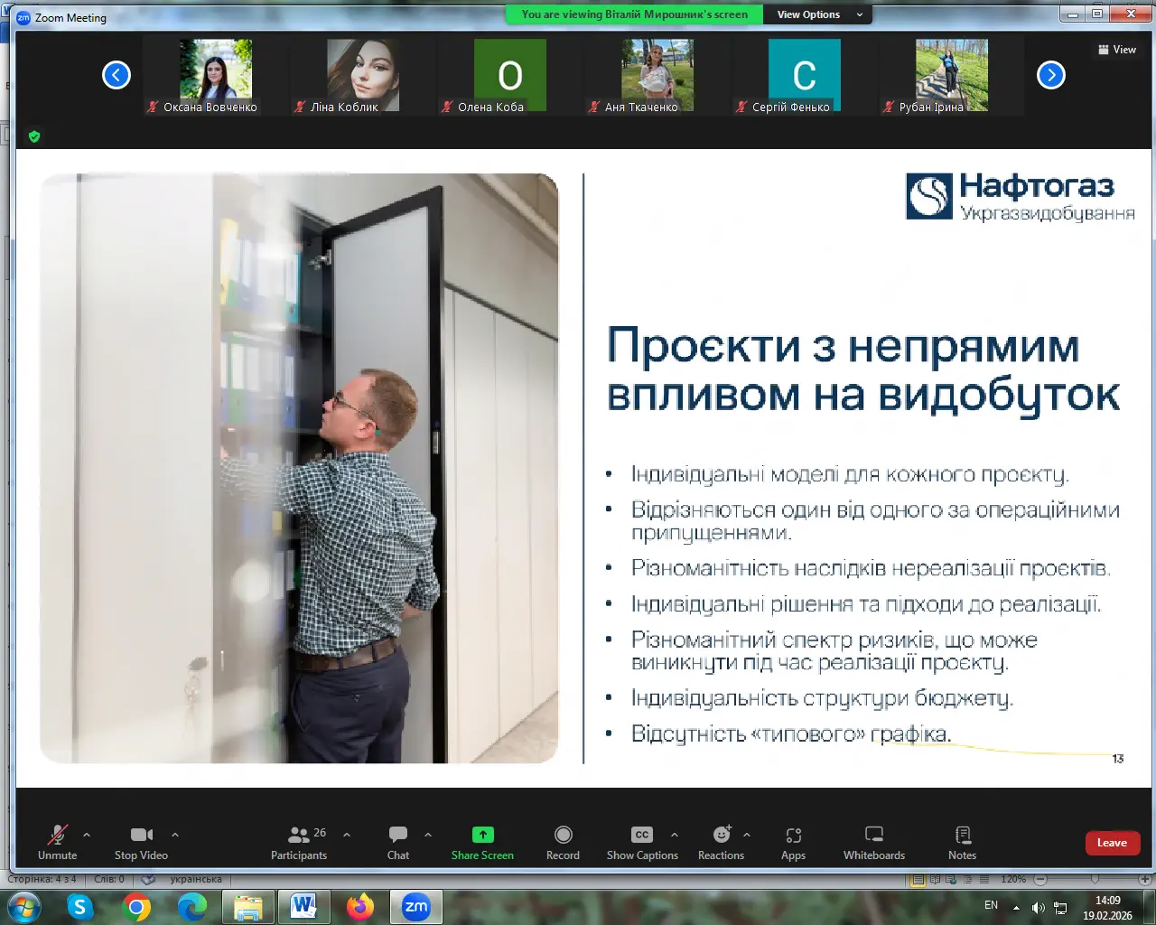Select Оксана Вовченко video thumbnail

[x=215, y=75]
